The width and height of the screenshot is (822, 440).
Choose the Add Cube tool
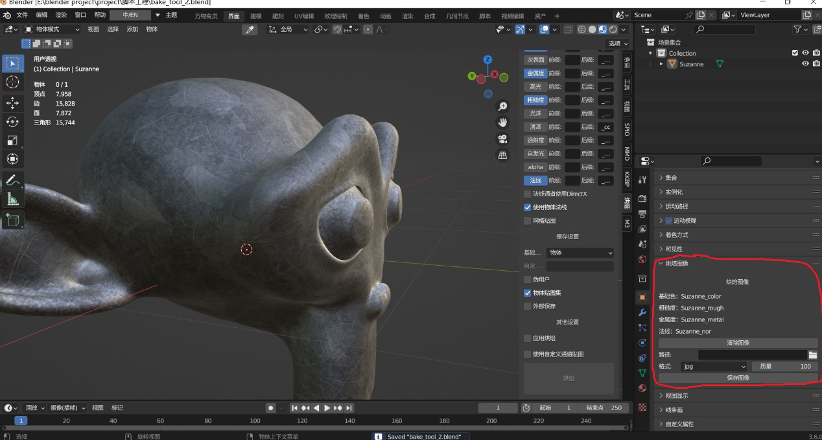[12, 220]
